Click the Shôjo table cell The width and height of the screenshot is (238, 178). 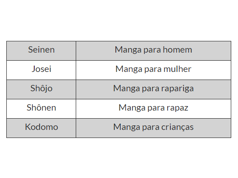click(x=41, y=89)
